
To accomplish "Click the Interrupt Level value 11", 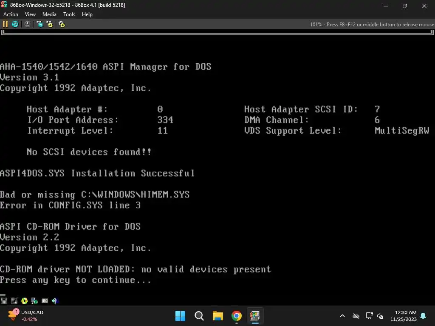I will (163, 131).
